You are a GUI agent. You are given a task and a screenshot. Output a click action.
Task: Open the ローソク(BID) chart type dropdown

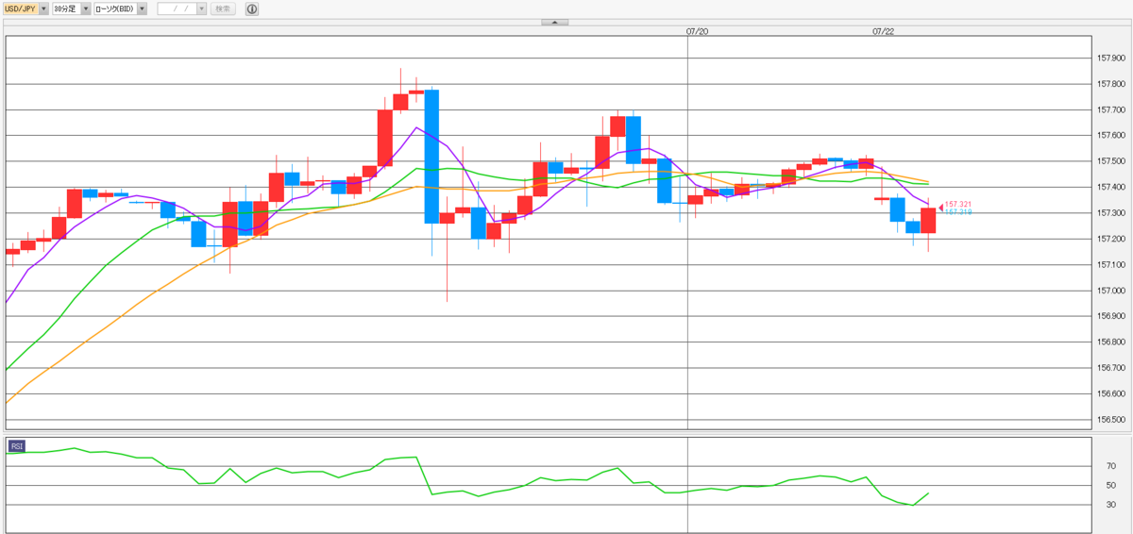(x=121, y=8)
